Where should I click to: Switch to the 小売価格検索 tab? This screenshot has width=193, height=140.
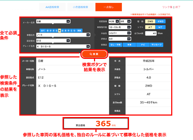(x=80, y=7)
